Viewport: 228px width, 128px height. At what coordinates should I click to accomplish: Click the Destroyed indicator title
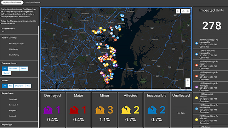[x=52, y=95]
